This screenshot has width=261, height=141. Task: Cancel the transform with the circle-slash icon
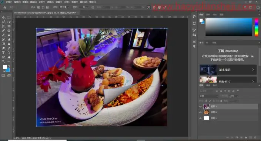pyautogui.click(x=159, y=7)
